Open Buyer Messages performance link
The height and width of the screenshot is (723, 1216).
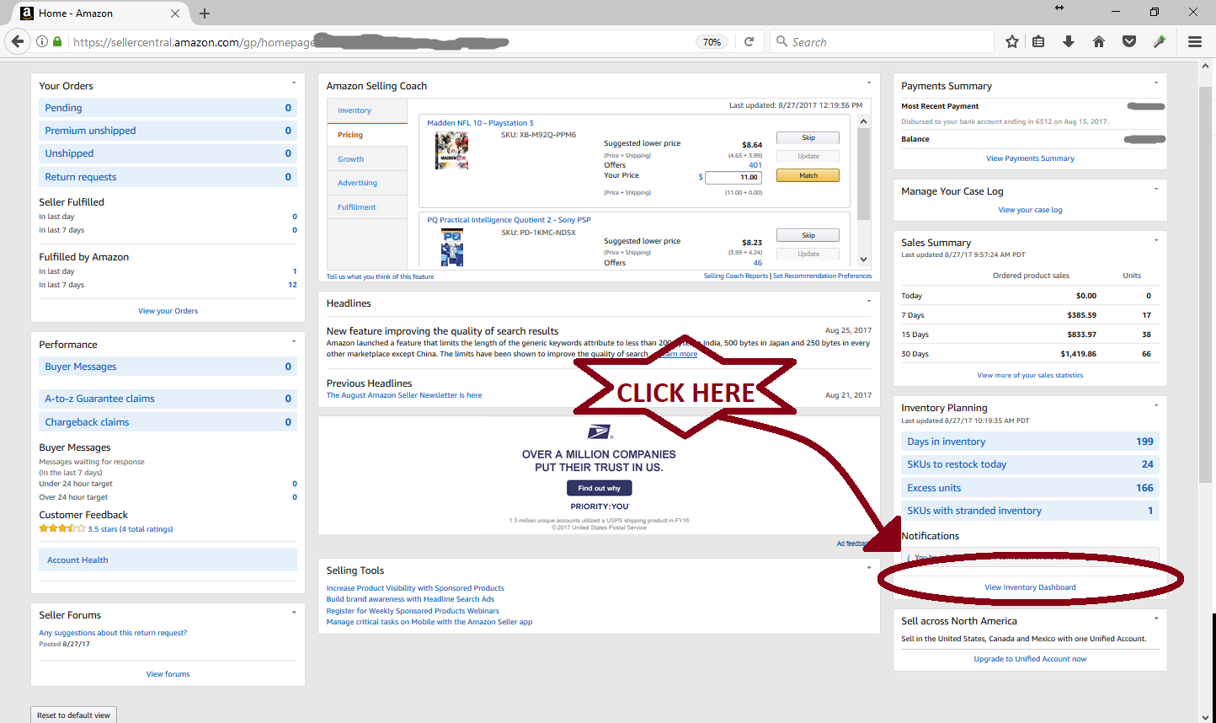click(168, 367)
